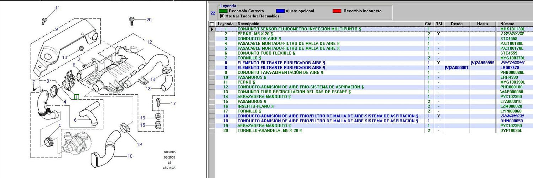Image resolution: width=533 pixels, height=178 pixels.
Task: Toggle Mostrar Todos los Recambios checkbox
Action: [x=222, y=16]
